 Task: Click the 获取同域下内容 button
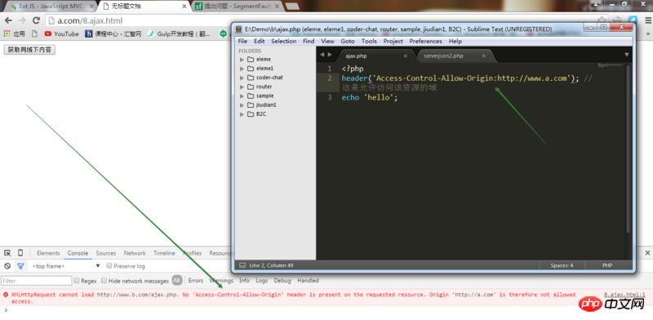(29, 50)
